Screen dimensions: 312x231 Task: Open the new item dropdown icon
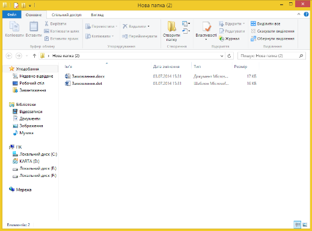pos(186,23)
